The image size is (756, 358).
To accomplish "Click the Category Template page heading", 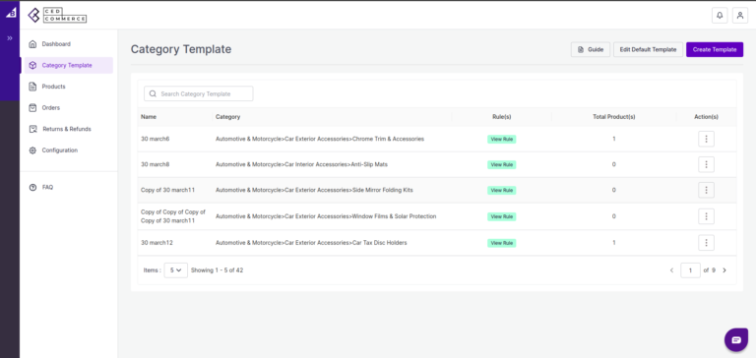I will point(181,49).
